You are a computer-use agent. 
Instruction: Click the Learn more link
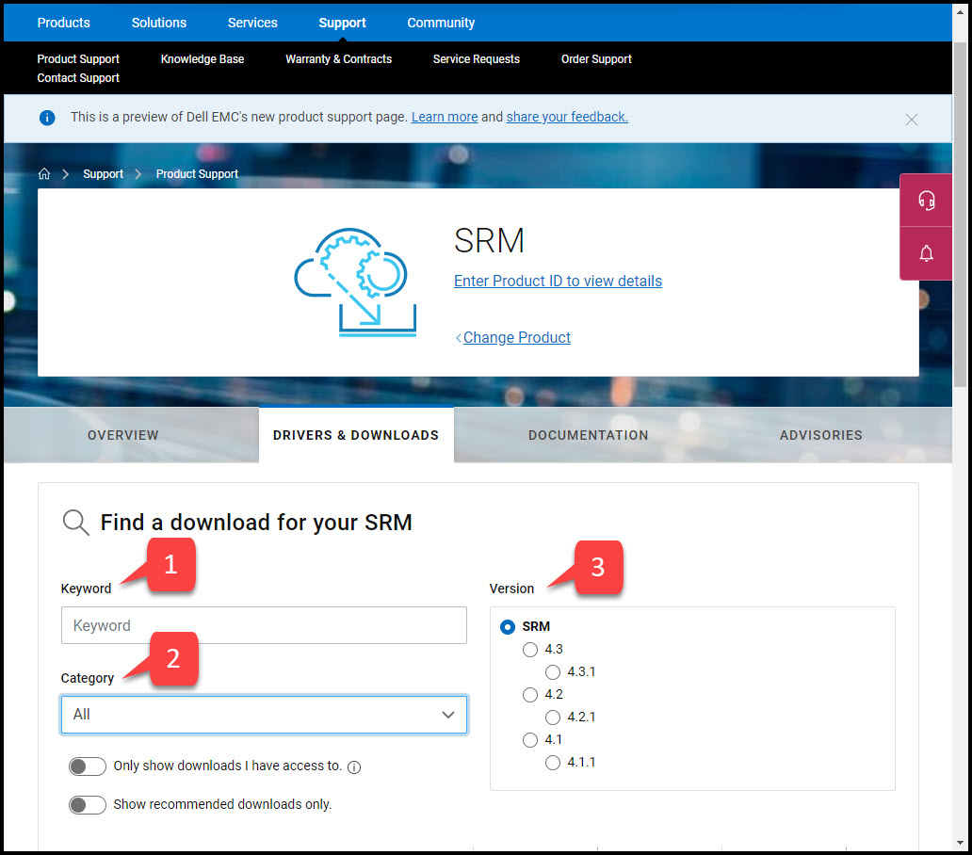(445, 117)
